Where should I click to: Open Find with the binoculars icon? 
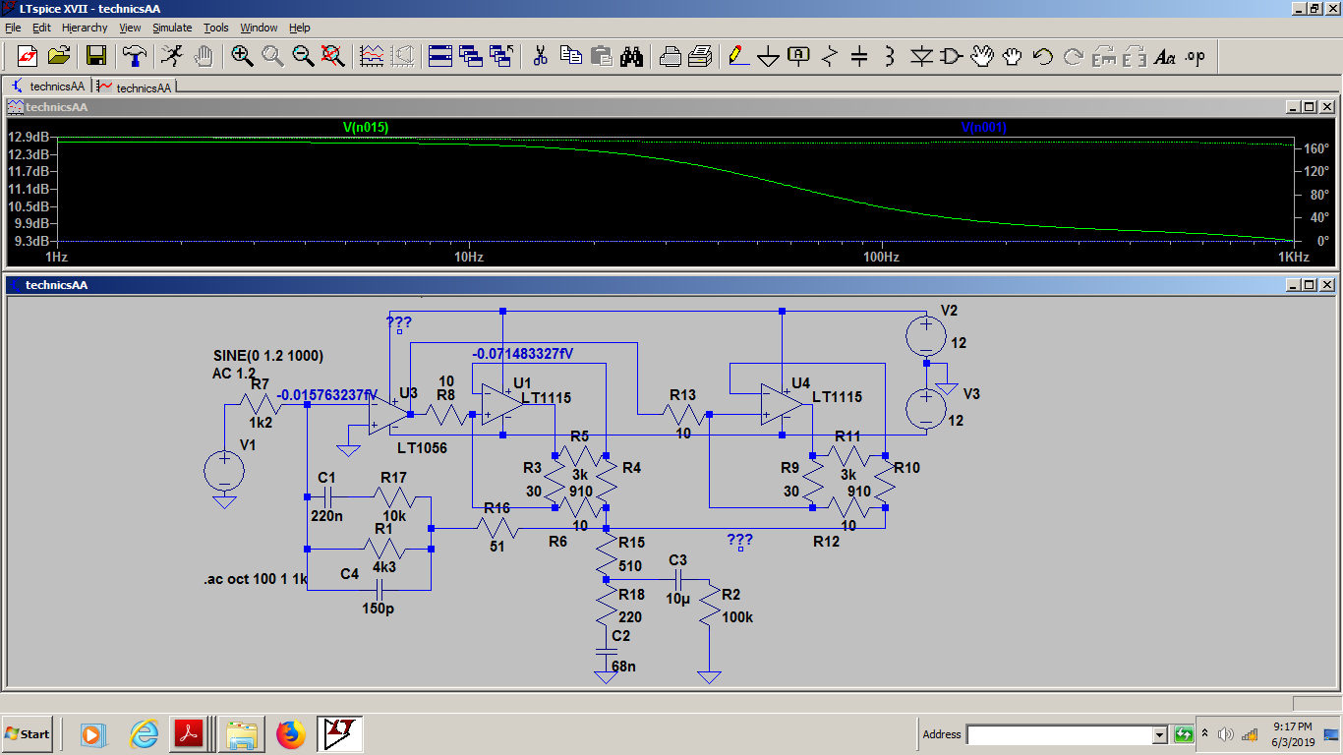tap(631, 56)
